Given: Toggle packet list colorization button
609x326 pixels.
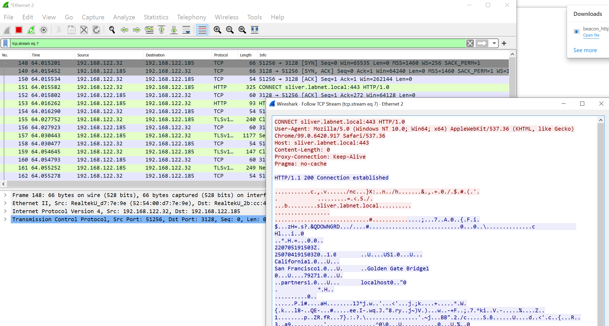Looking at the screenshot, I should coord(202,30).
